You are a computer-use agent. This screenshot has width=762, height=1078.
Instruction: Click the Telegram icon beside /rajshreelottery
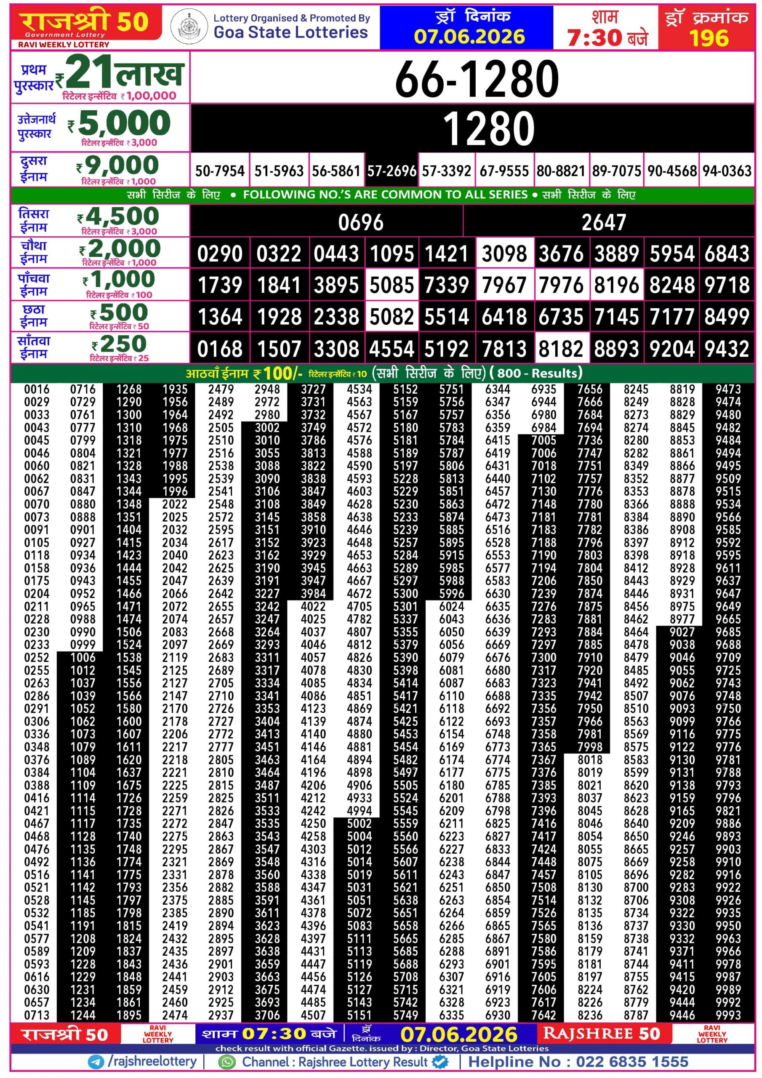[96, 1062]
